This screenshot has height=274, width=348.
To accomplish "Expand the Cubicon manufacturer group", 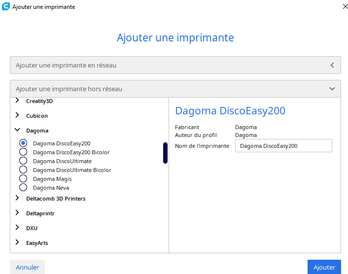I will coord(17,115).
